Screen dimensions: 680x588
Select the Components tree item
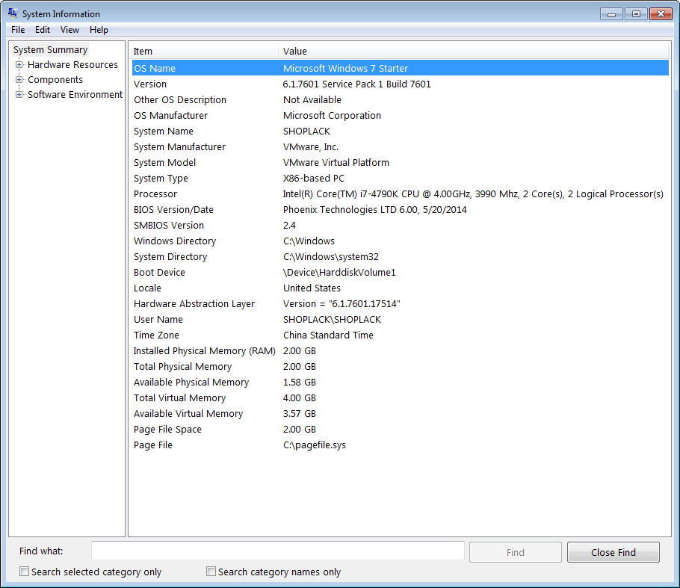click(55, 80)
